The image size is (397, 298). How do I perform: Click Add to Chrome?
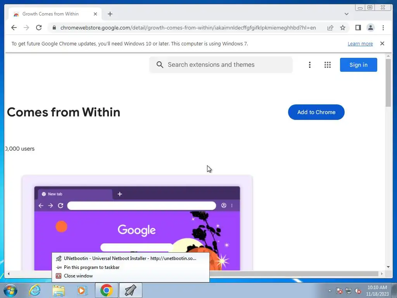point(316,112)
